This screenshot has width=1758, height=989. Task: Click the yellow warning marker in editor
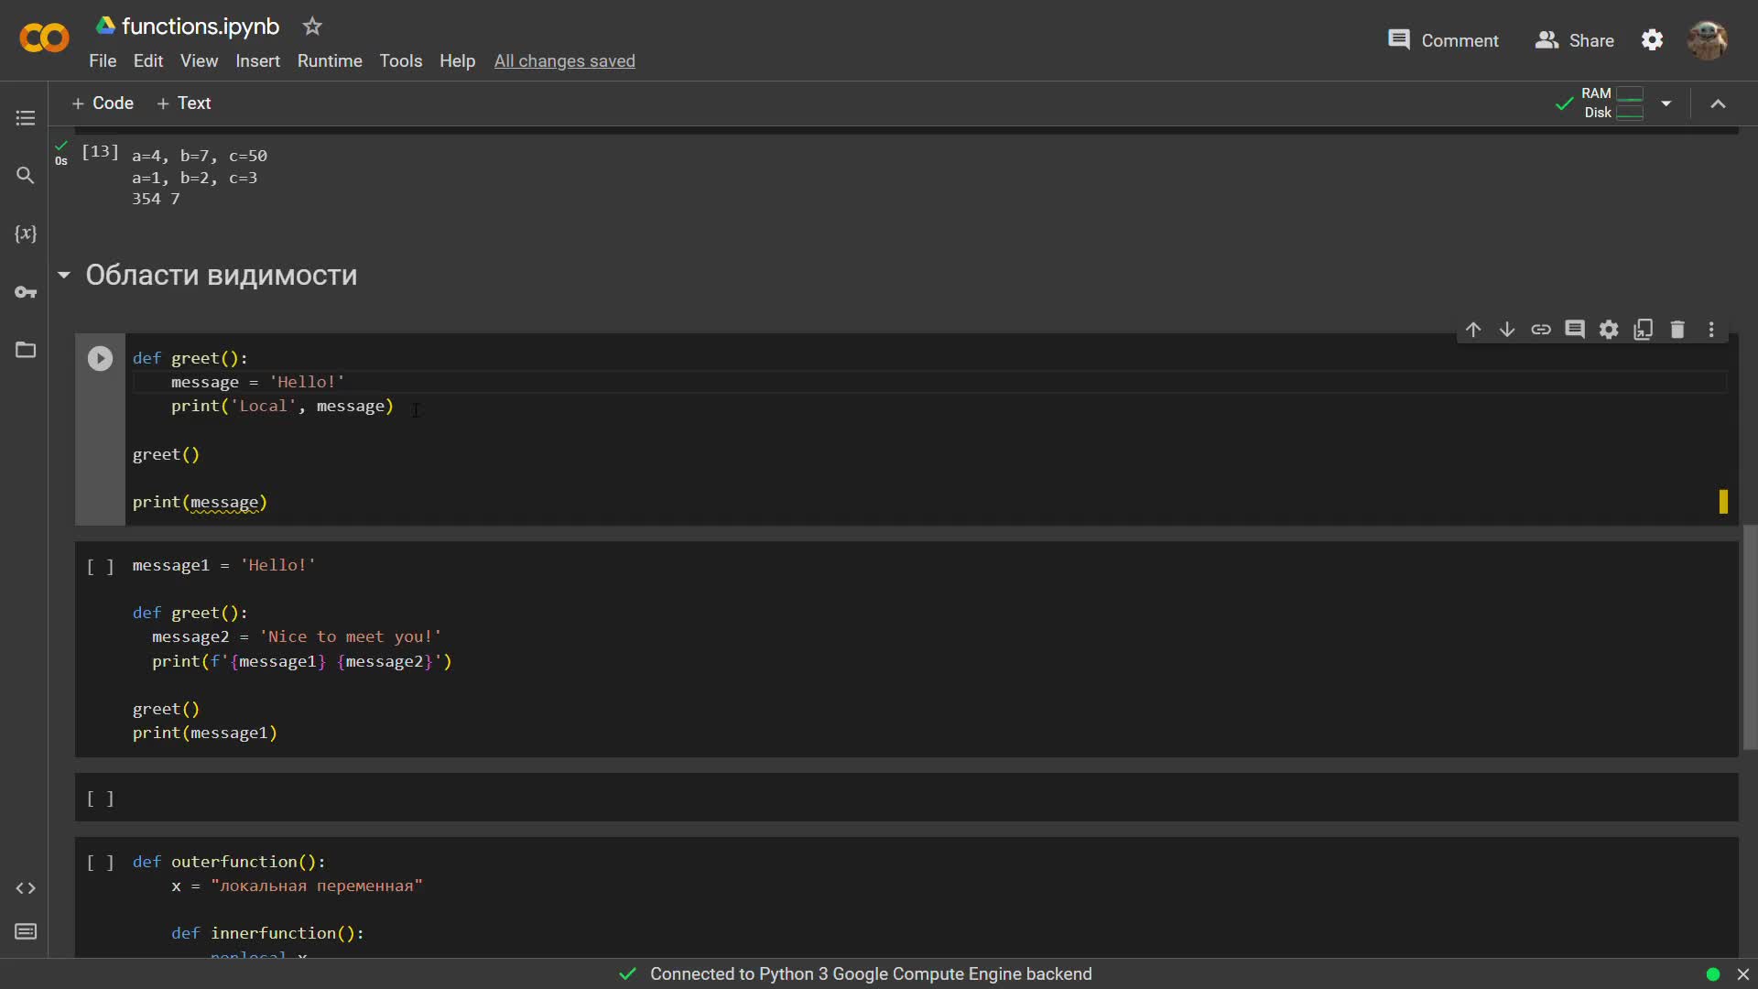pos(1723,501)
